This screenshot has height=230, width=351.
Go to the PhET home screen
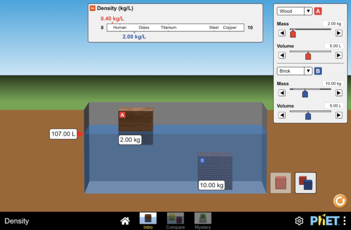[x=125, y=221]
